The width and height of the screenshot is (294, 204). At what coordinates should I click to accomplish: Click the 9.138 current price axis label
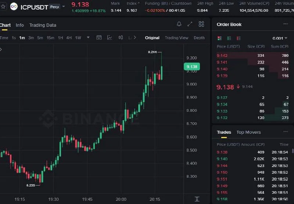[192, 67]
